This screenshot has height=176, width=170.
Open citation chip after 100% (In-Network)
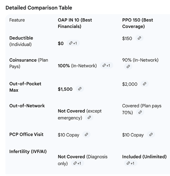(x=107, y=65)
